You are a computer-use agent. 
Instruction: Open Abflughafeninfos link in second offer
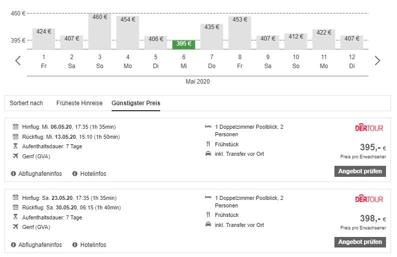pos(40,245)
